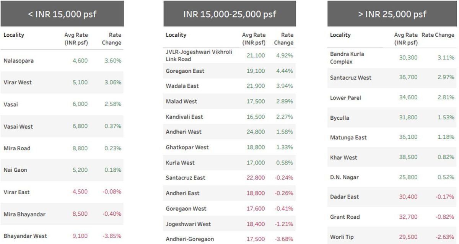459x244 pixels.
Task: Select the Worli Tip locality row label
Action: 342,237
